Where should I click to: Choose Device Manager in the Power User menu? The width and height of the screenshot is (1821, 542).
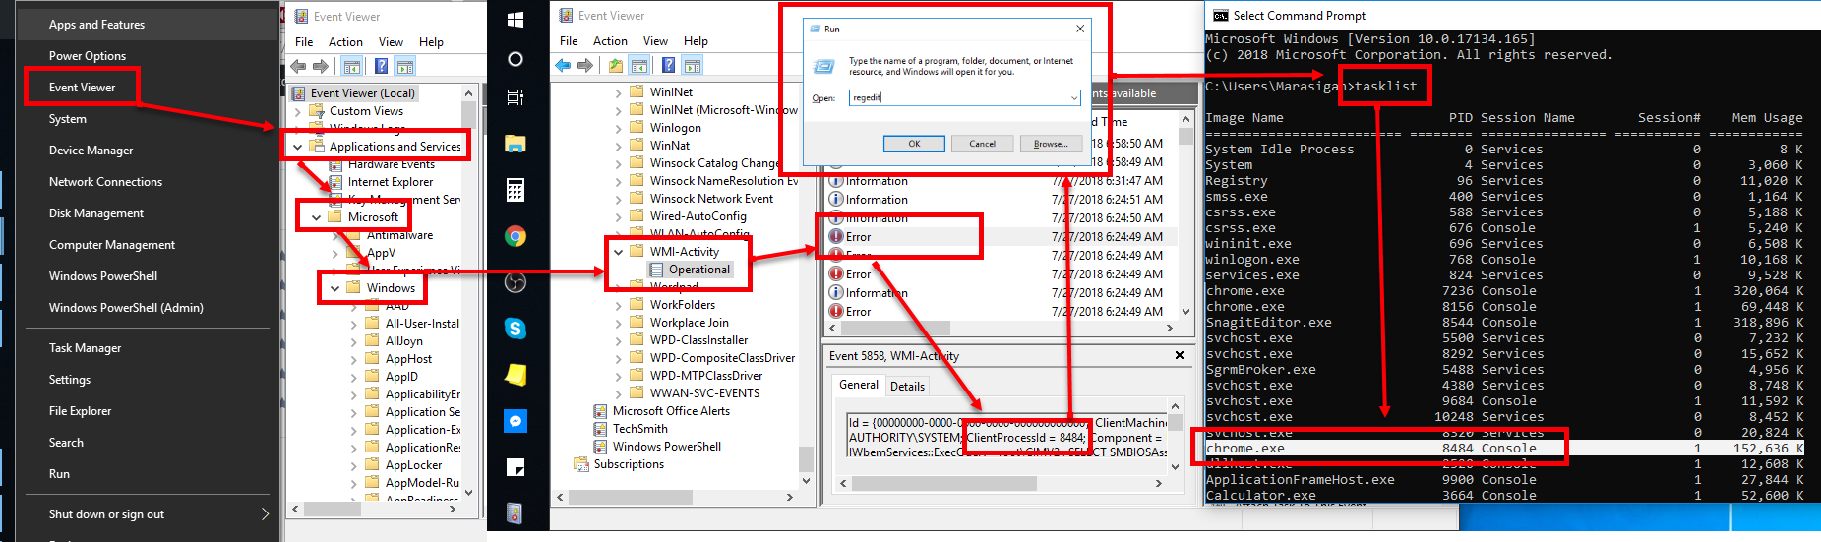pos(91,151)
